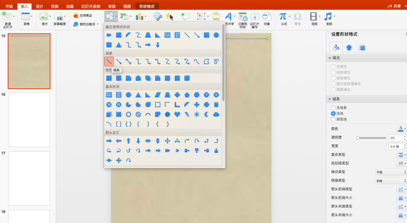Choose the heart shape in basic shapes

(177, 114)
